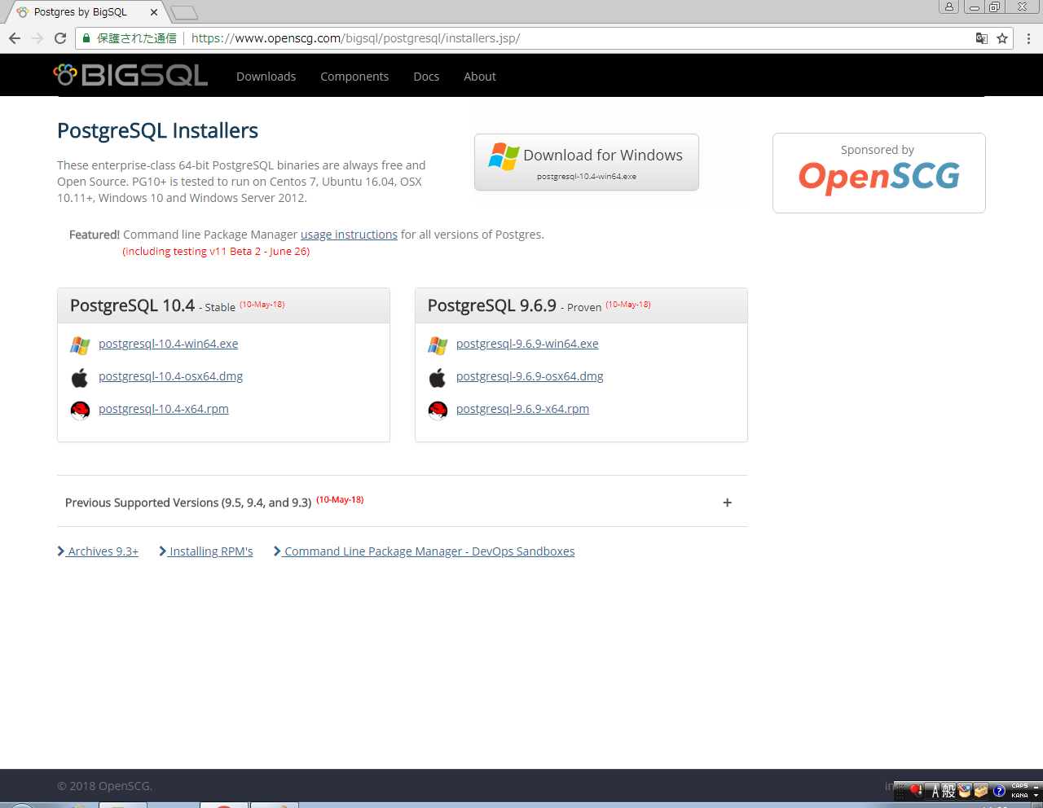The image size is (1043, 808).
Task: Click Apple icon beside postgresql-10.4-osx64.dmg
Action: tap(80, 378)
